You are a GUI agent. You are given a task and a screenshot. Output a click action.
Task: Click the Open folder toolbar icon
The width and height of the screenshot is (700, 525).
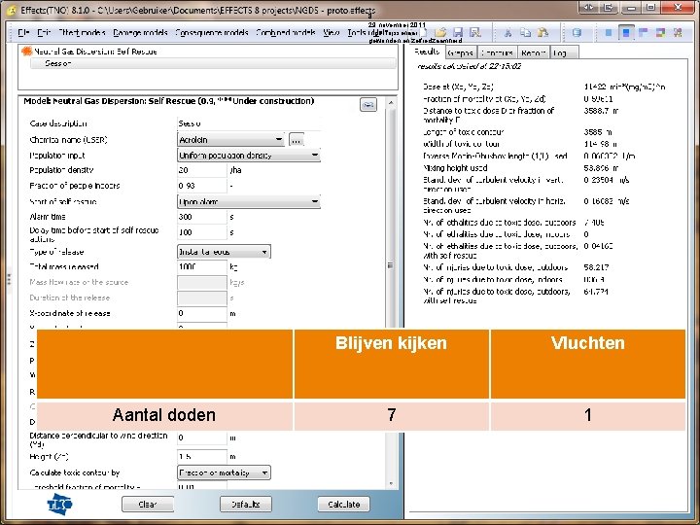pyautogui.click(x=440, y=33)
